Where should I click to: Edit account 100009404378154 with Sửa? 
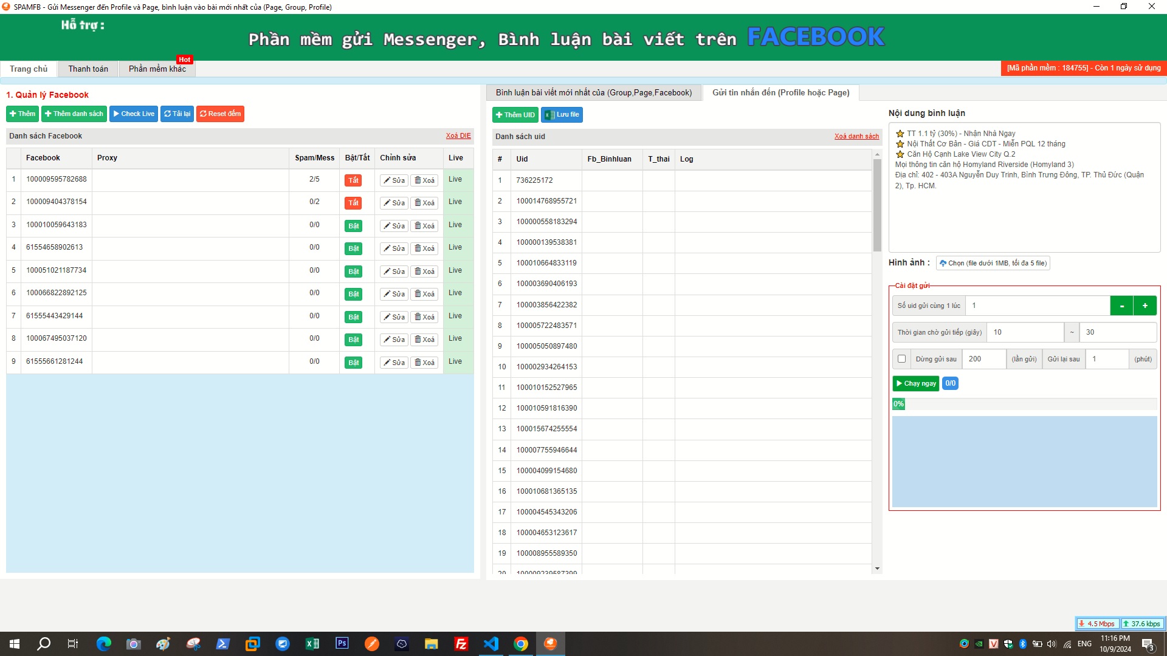pyautogui.click(x=394, y=203)
